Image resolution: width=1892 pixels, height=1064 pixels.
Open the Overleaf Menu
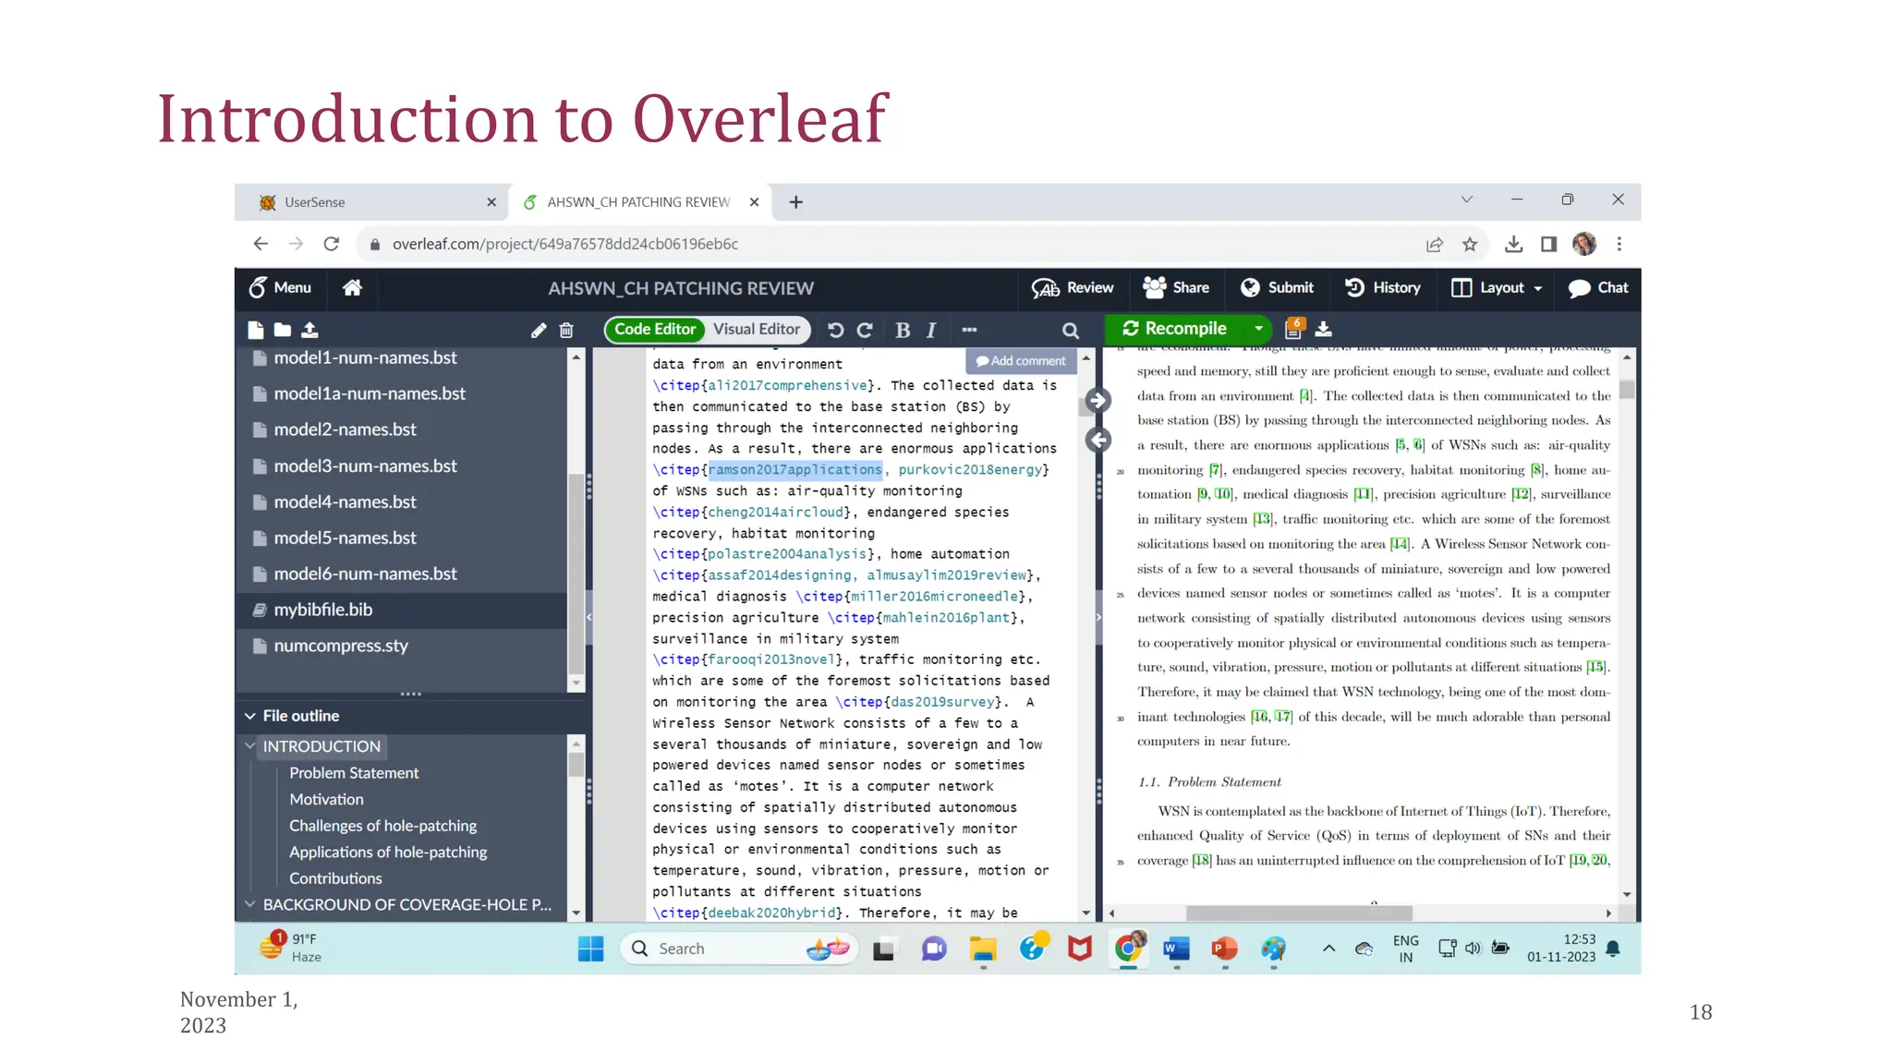[280, 287]
